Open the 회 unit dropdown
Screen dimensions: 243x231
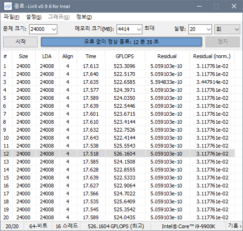[x=227, y=29]
